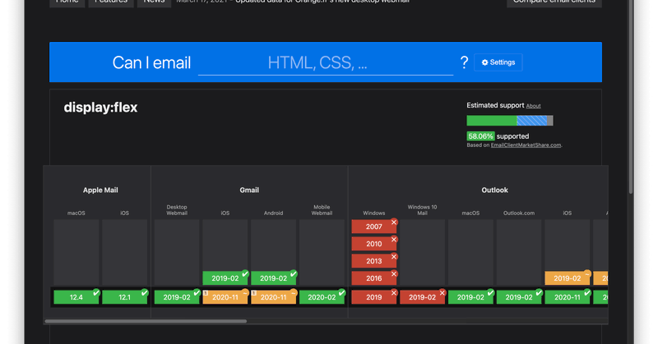The height and width of the screenshot is (344, 658).
Task: Click the display:flex feature heading
Action: coord(100,108)
